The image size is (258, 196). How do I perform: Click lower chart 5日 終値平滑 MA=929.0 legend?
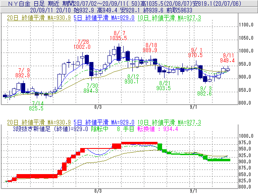(x=104, y=122)
